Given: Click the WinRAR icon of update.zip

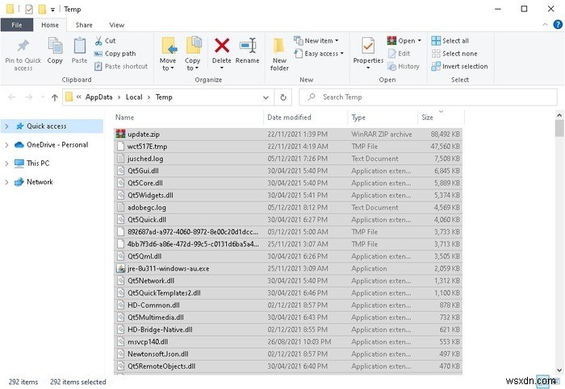Looking at the screenshot, I should pyautogui.click(x=120, y=134).
